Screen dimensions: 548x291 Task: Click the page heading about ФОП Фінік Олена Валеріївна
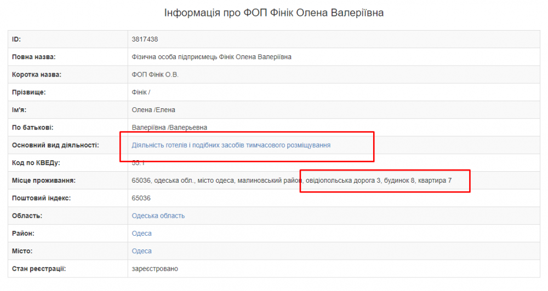[274, 13]
